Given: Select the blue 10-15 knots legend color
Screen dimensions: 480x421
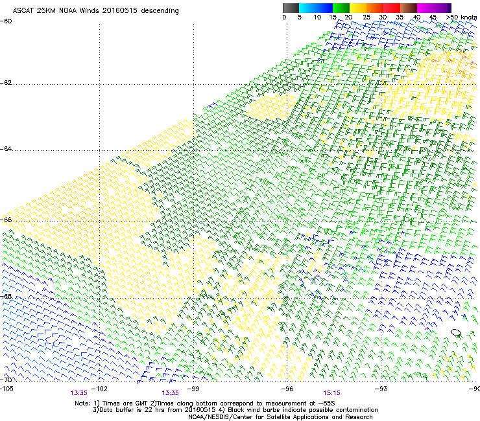Looking at the screenshot, I should pyautogui.click(x=324, y=8).
